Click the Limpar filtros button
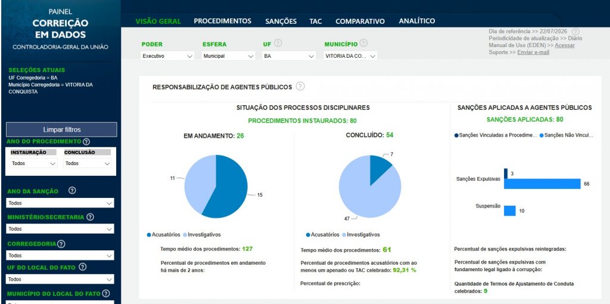Viewport: 610px width, 304px height. 61,129
